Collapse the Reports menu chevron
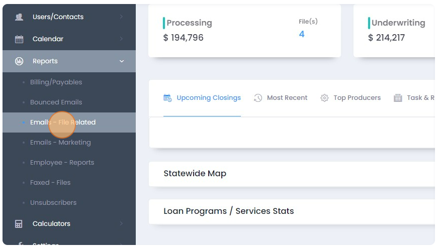Image resolution: width=439 pixels, height=249 pixels. (x=122, y=61)
